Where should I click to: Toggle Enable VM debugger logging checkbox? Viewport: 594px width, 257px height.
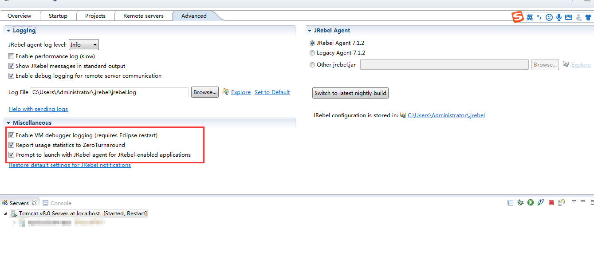click(x=12, y=135)
